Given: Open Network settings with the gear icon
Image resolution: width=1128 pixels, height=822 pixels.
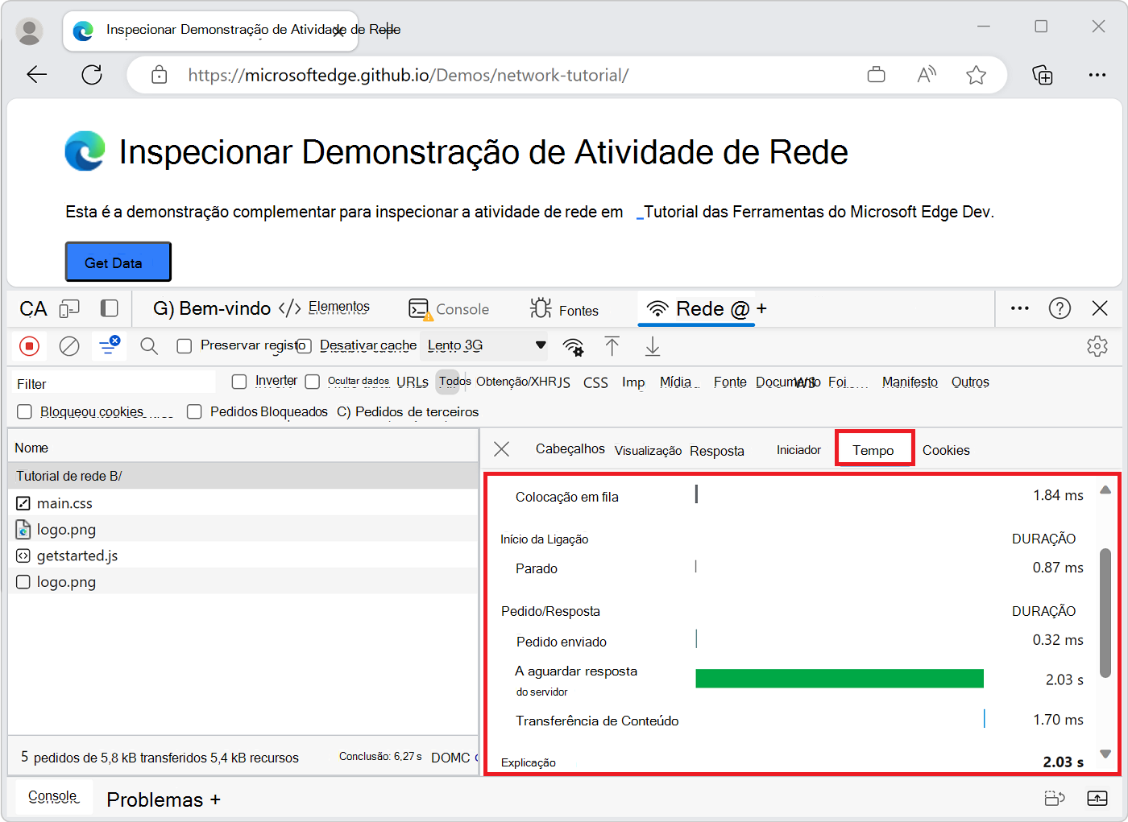Looking at the screenshot, I should point(1097,346).
